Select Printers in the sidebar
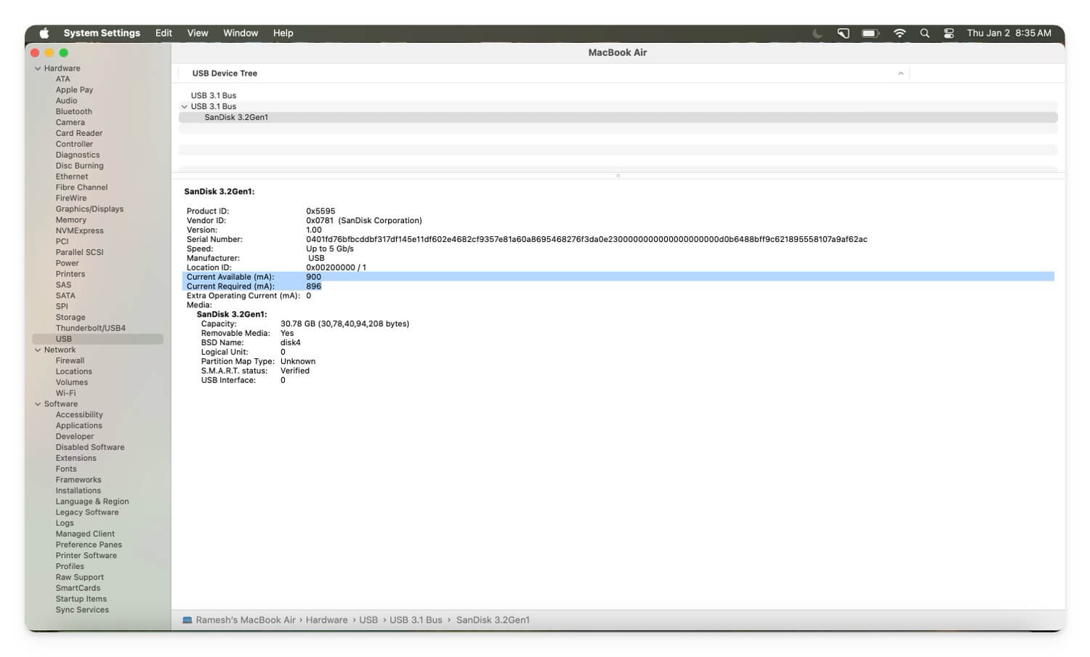 (70, 274)
